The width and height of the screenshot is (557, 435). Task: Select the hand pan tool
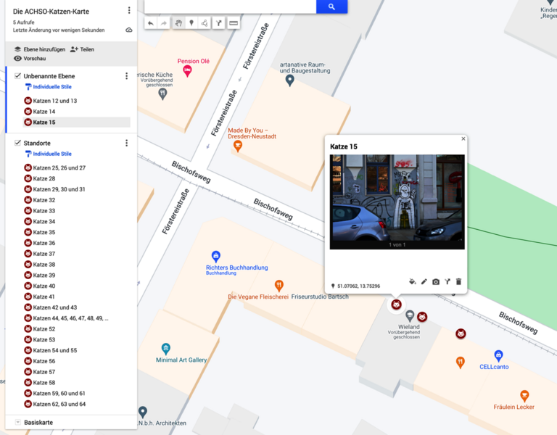[x=178, y=23]
